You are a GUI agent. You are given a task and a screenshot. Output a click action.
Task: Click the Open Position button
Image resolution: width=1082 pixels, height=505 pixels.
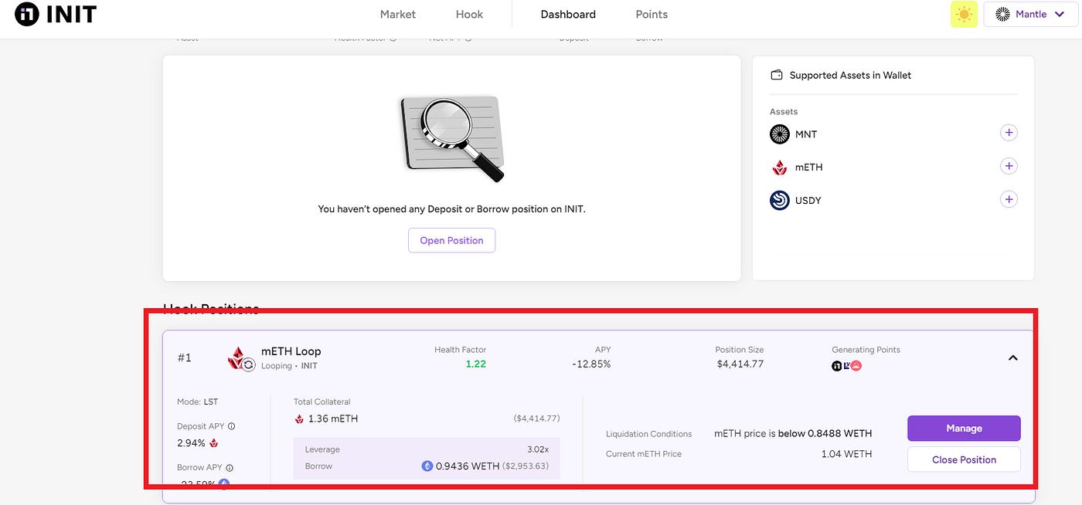pos(451,240)
